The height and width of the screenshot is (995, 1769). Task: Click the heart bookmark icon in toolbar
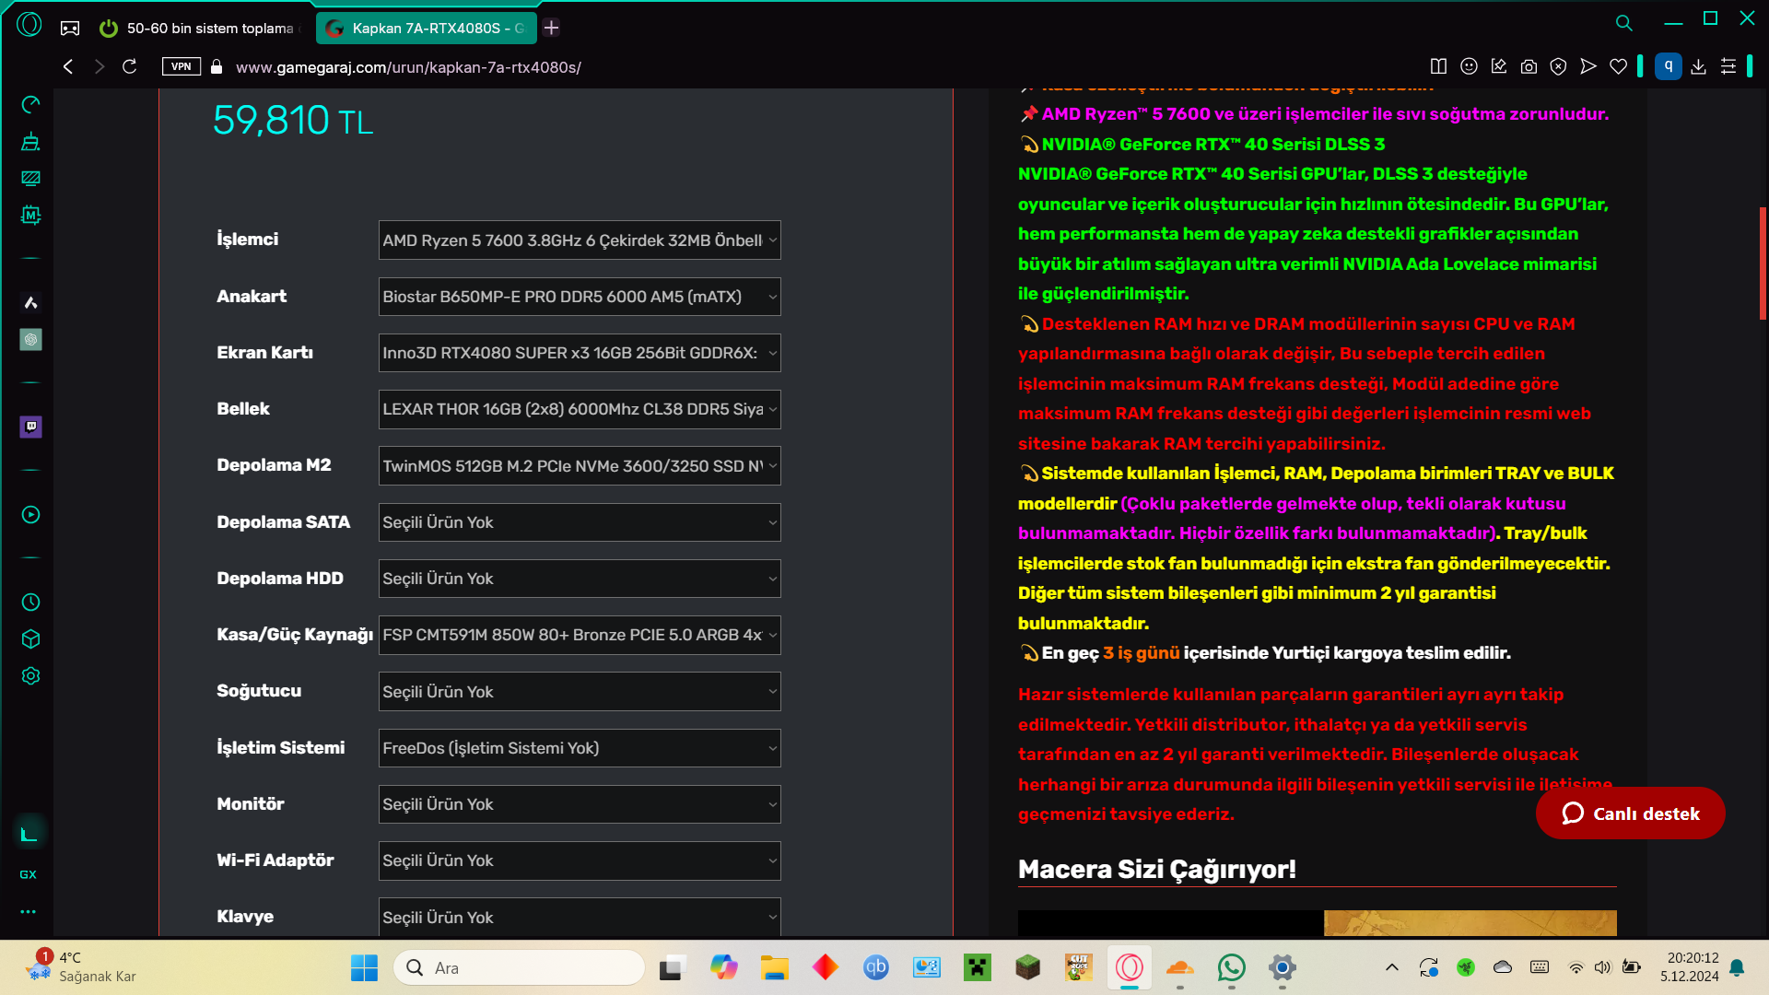click(1618, 66)
